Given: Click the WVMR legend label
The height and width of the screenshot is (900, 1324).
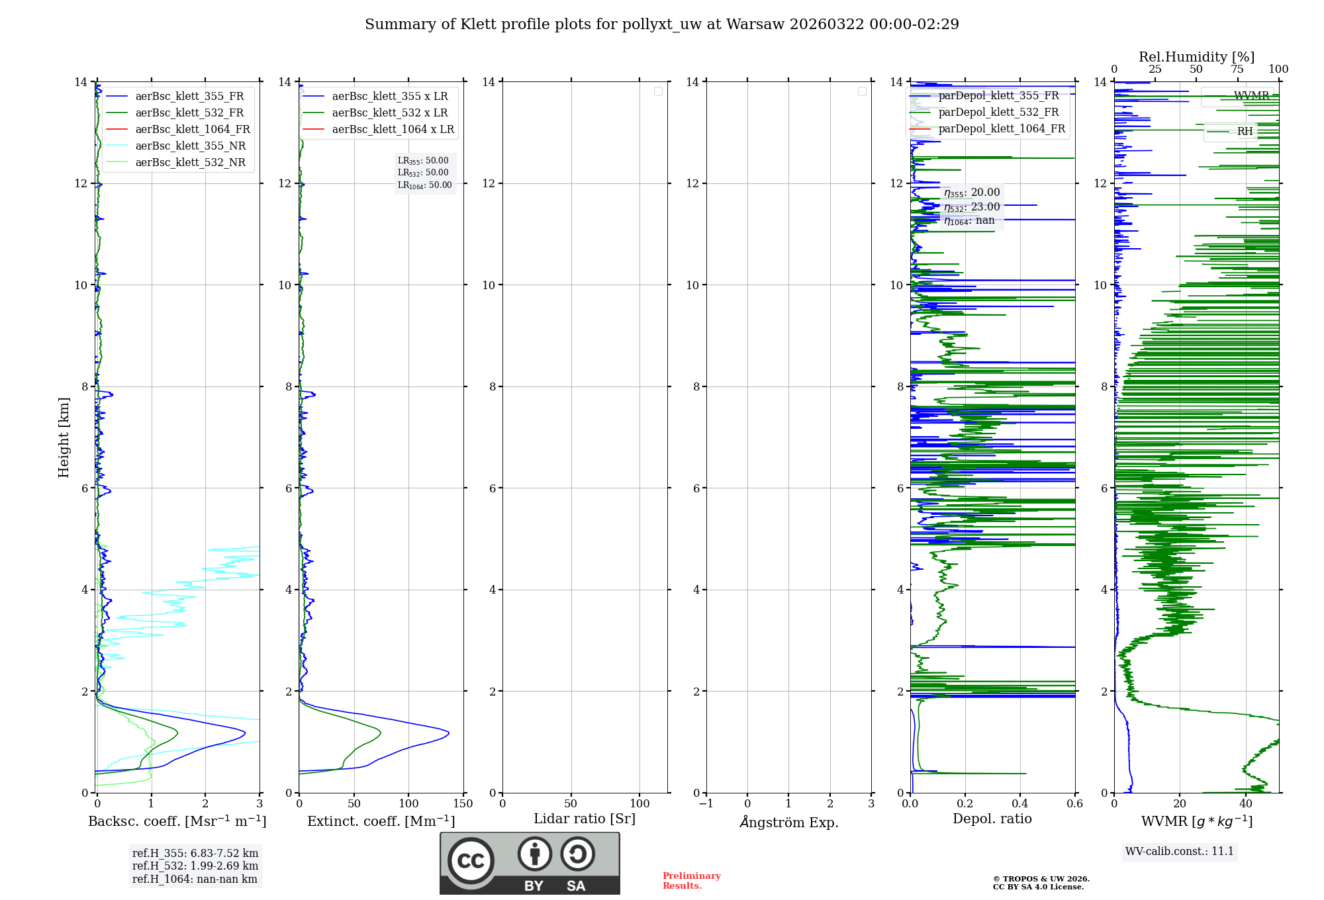Looking at the screenshot, I should pos(1251,96).
